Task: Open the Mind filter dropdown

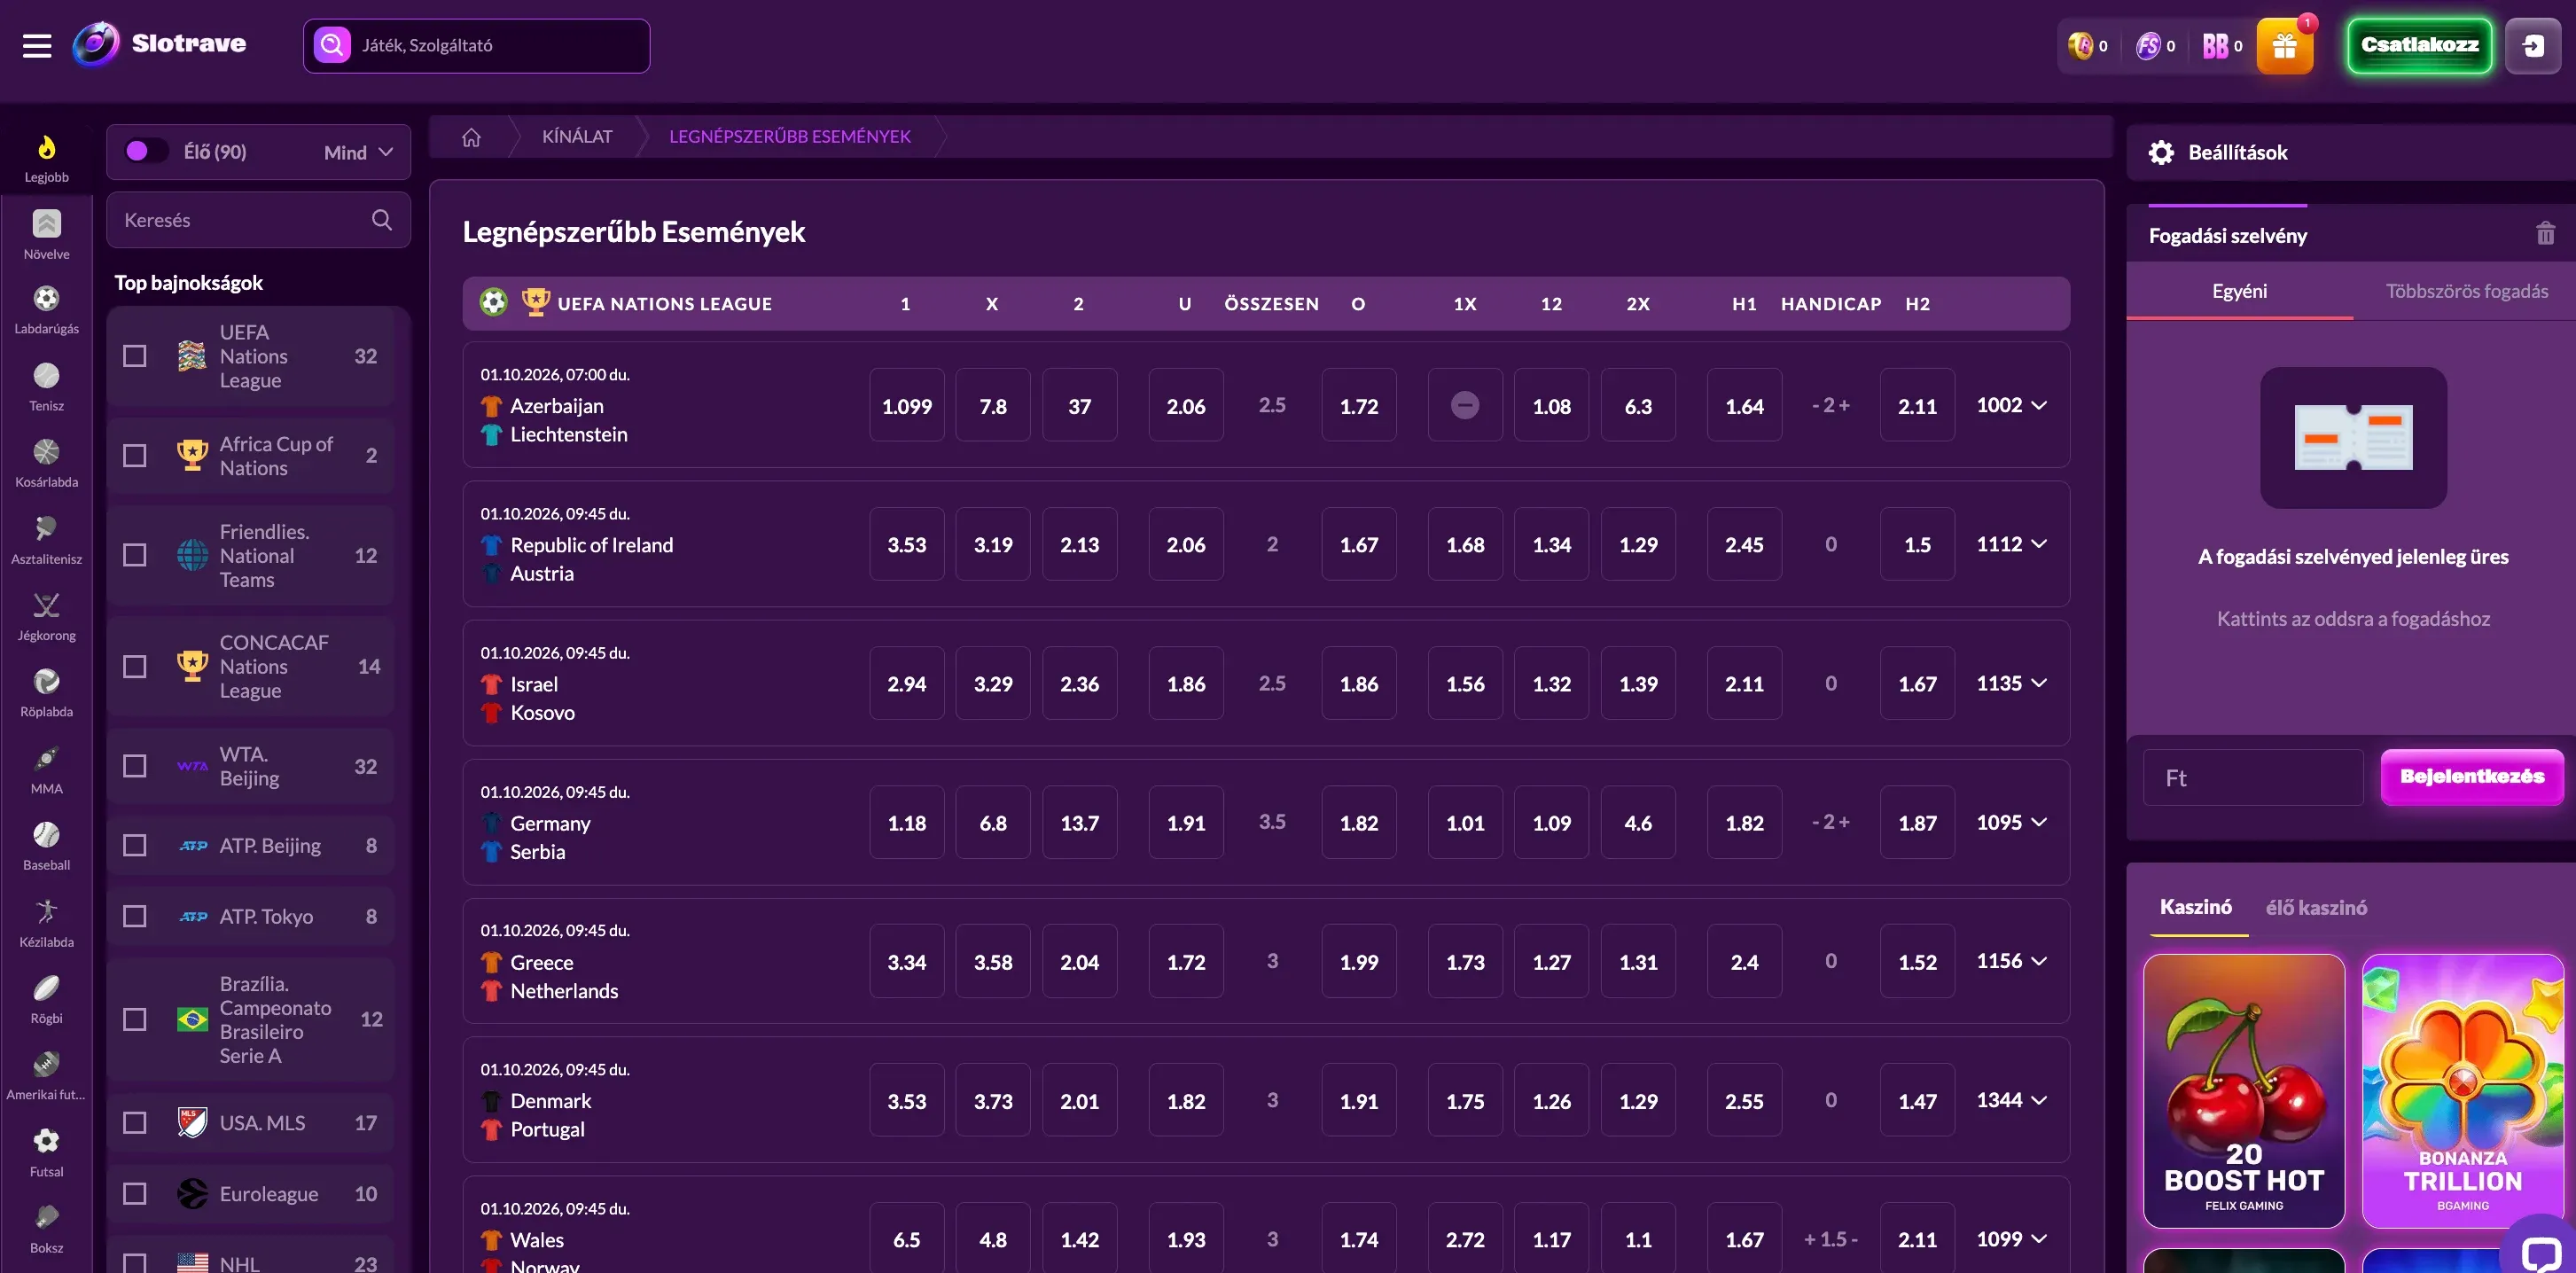Action: click(x=358, y=152)
